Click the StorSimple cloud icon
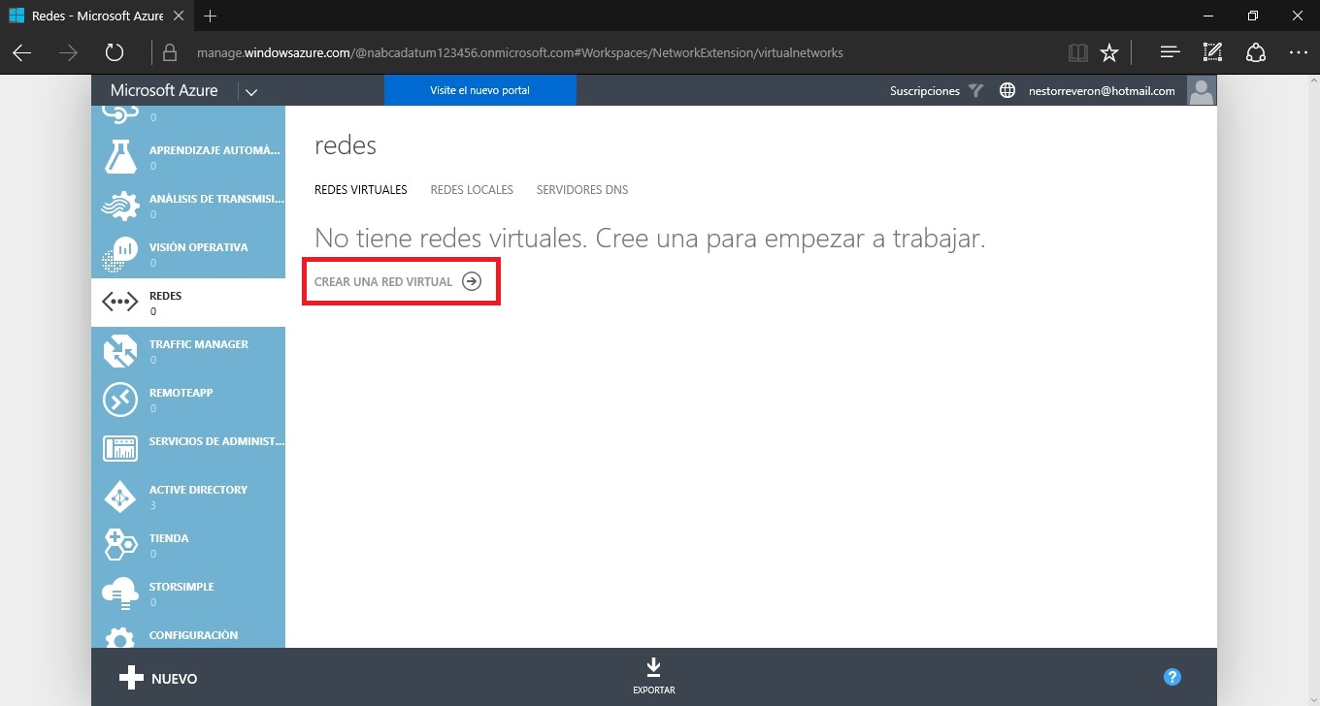This screenshot has height=706, width=1320. coord(120,594)
